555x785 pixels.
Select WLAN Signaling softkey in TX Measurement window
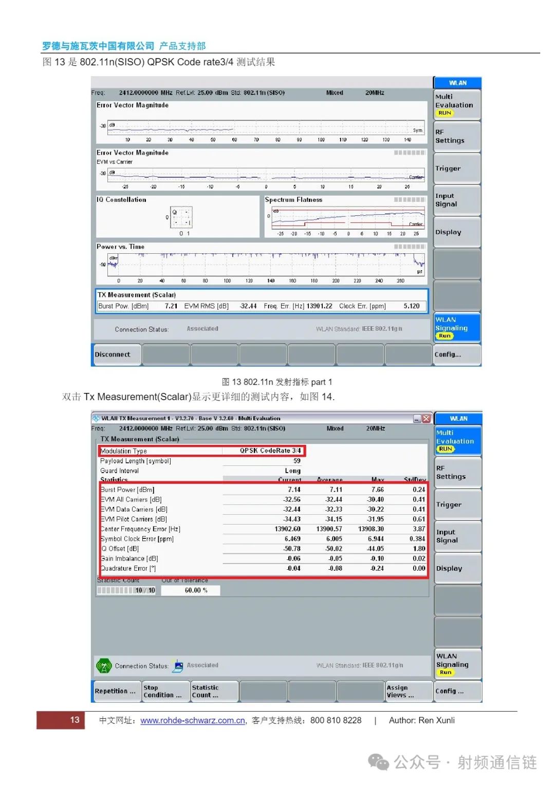click(458, 664)
